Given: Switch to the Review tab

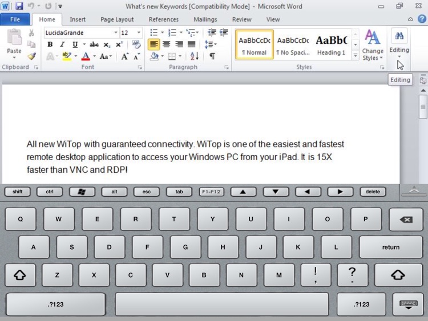Looking at the screenshot, I should coord(241,19).
